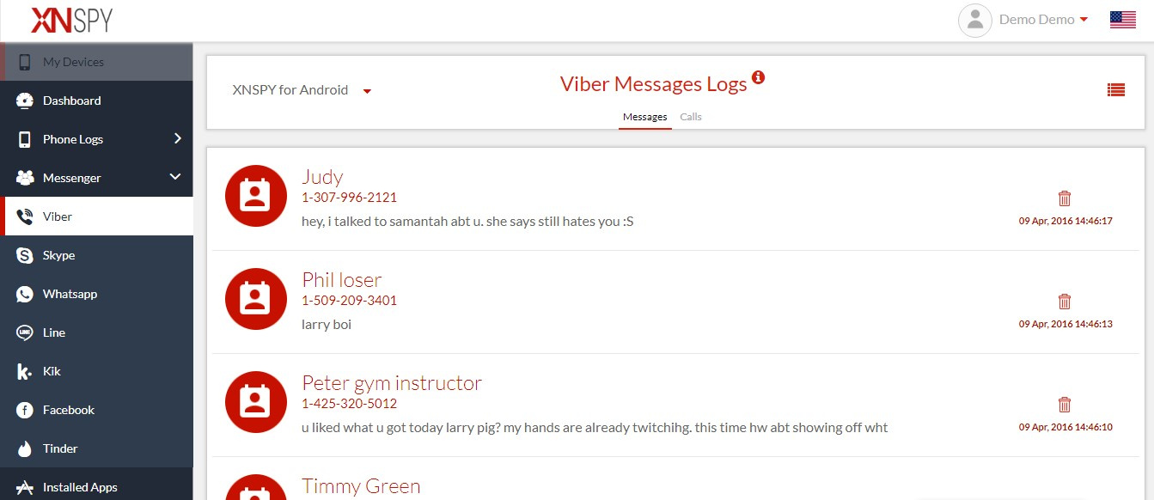Screen dimensions: 1154x500
Task: Click Phil loser phone number 1-509-209-3401
Action: [350, 301]
